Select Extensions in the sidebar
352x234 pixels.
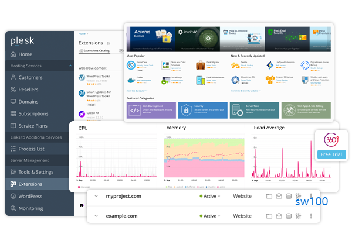pos(38,184)
